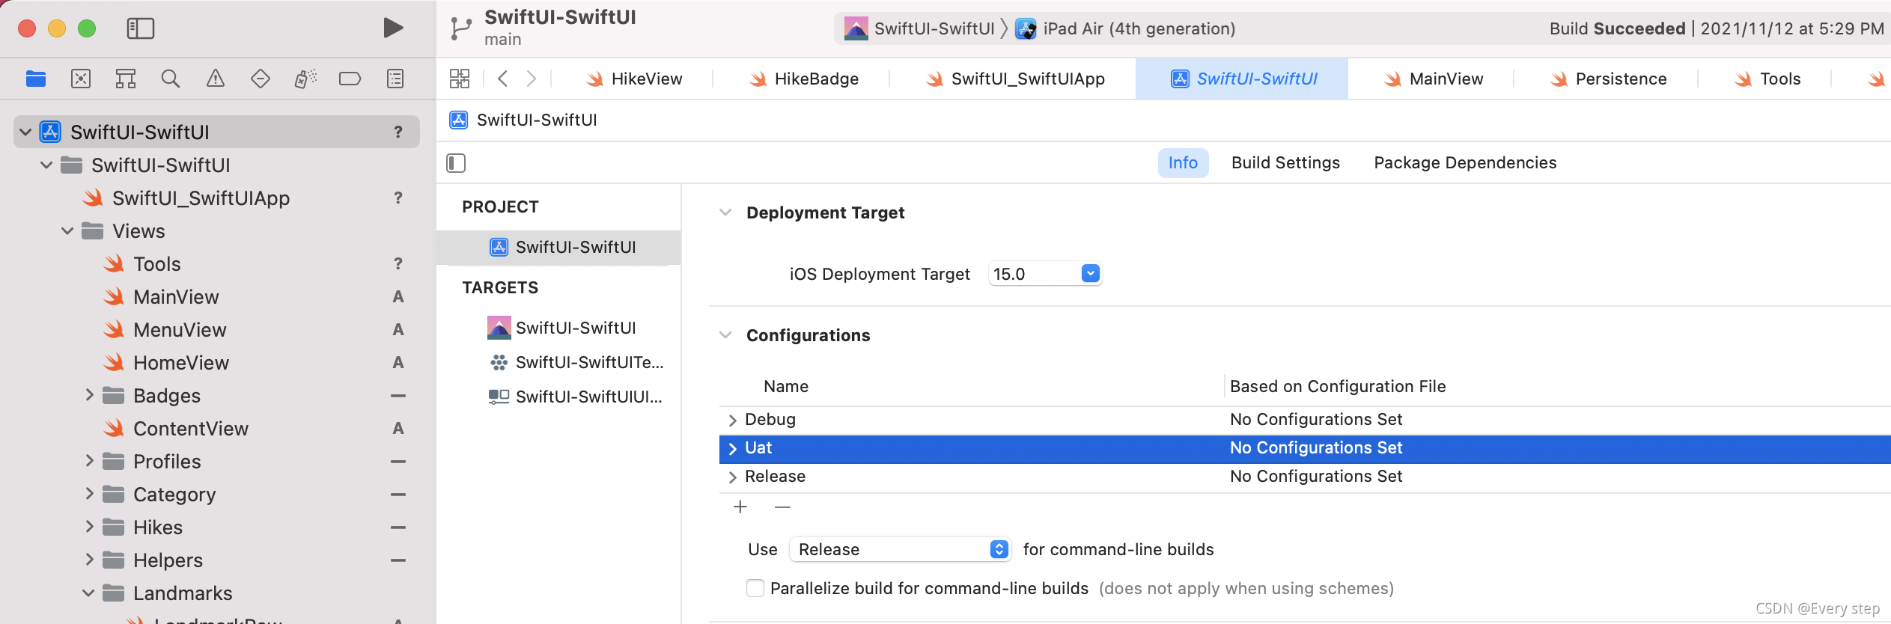Open the Build Settings tab

(1285, 162)
